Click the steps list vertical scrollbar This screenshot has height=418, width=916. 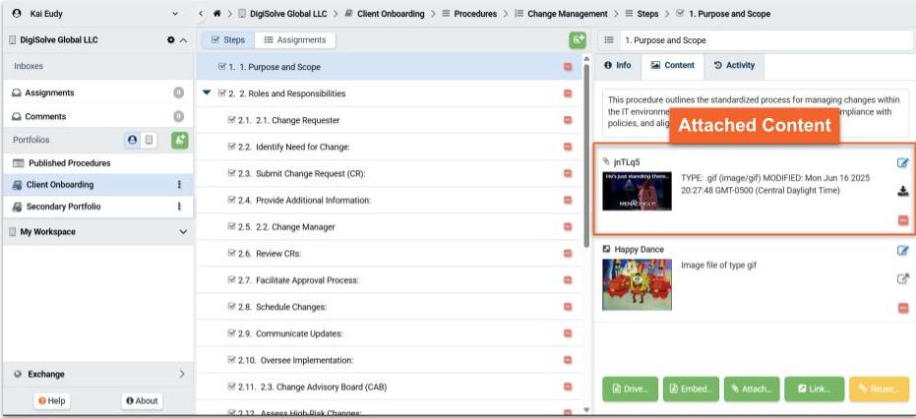(x=586, y=156)
